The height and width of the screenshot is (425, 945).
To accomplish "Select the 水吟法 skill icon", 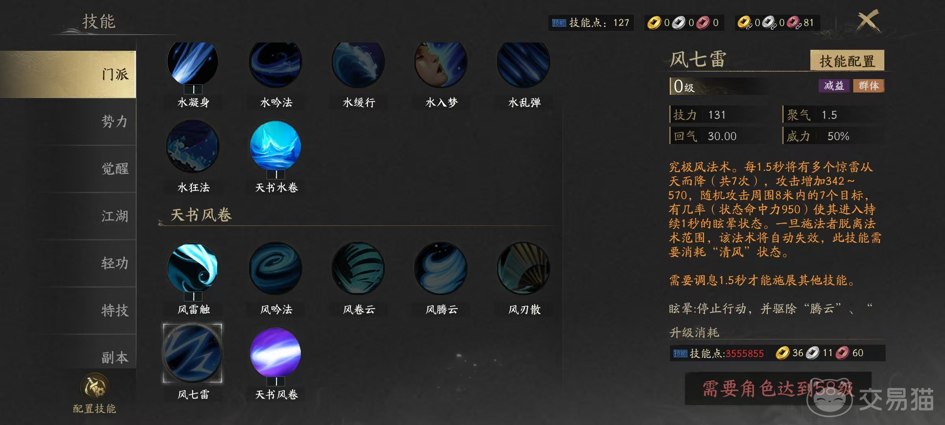I will coord(276,63).
